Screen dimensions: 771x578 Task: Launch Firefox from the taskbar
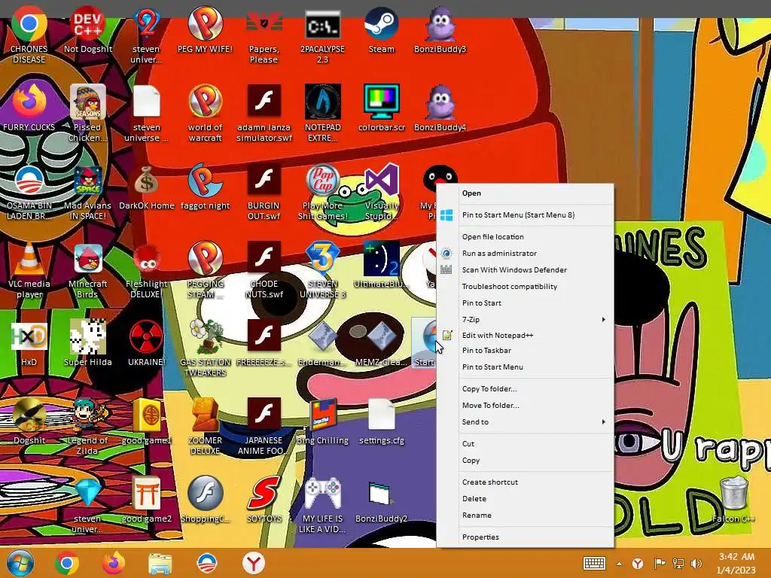114,563
